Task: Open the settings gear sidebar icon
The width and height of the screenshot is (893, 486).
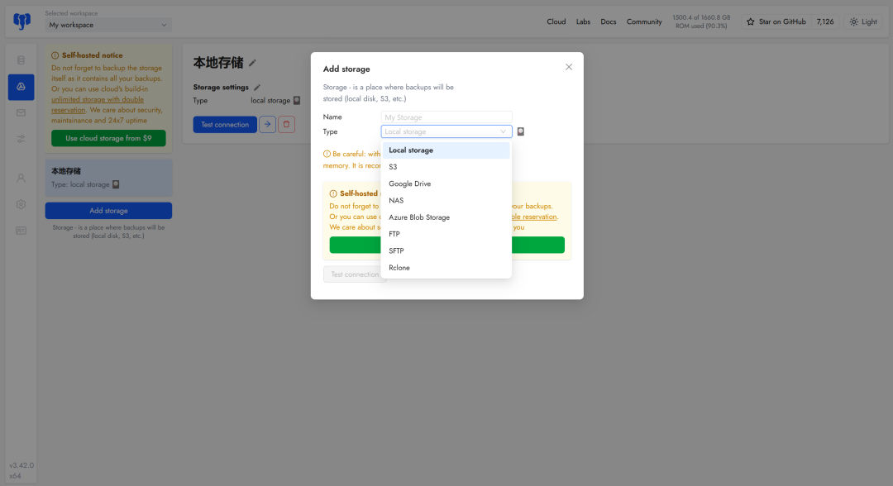Action: coord(21,204)
